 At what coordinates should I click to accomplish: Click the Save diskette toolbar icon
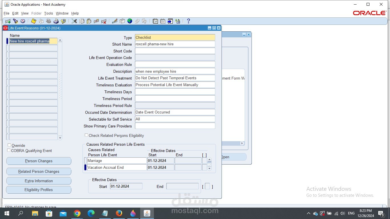pyautogui.click(x=34, y=21)
